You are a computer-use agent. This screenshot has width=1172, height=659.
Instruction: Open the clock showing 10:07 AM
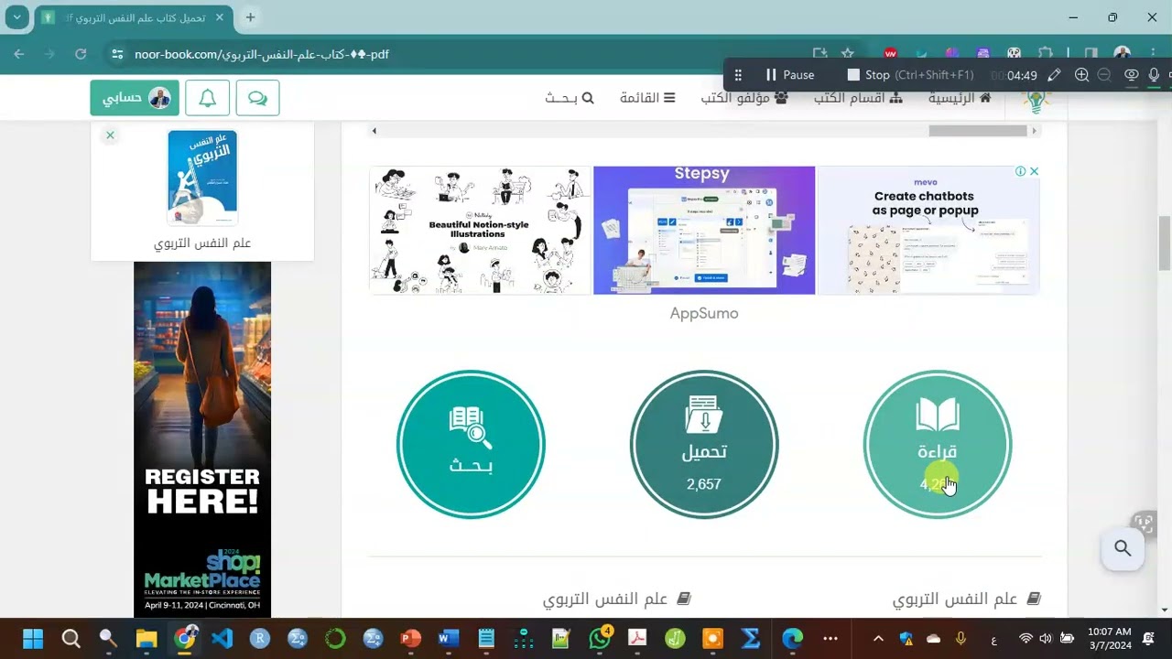[1110, 638]
